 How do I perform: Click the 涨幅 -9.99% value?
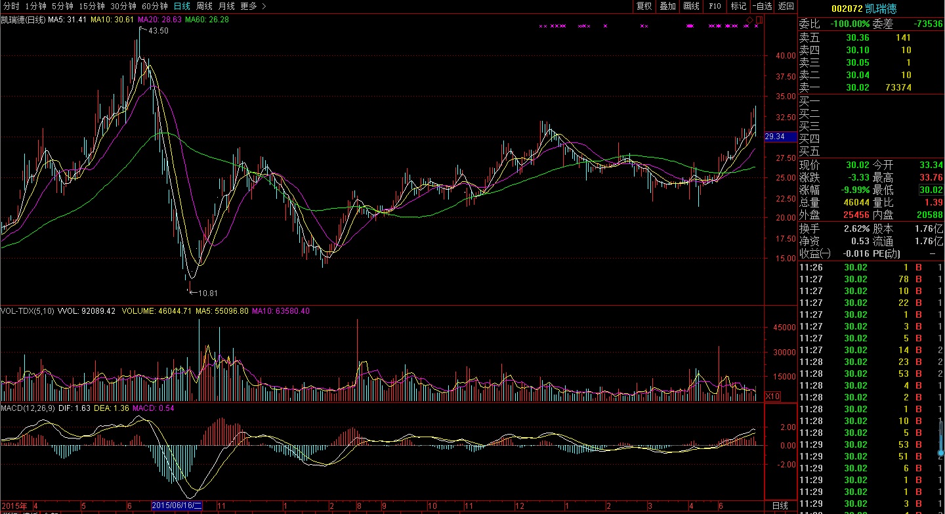(x=855, y=190)
